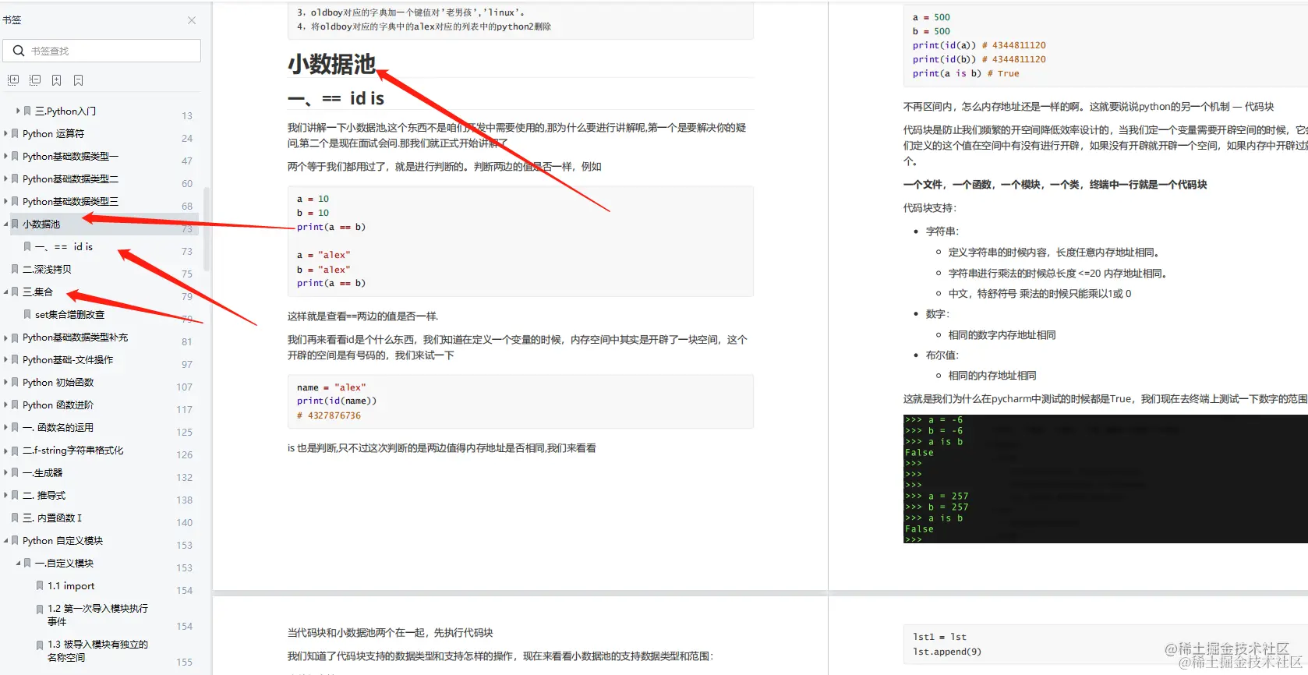
Task: Go to Python基础-文件操作 bookmark
Action: [x=68, y=360]
